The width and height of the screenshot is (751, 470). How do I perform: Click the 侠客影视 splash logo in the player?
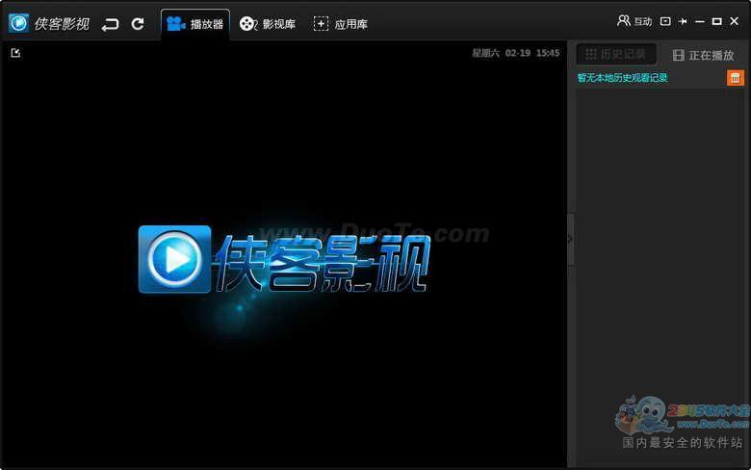click(284, 259)
